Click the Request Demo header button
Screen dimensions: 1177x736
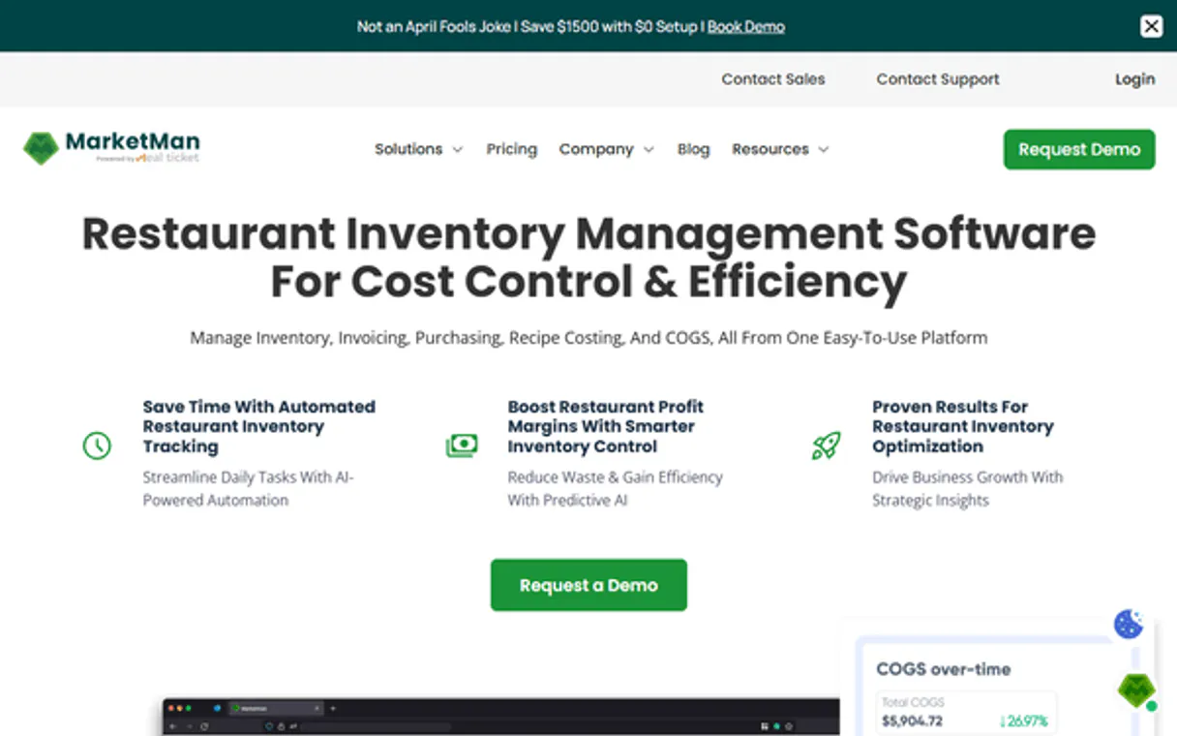click(x=1078, y=149)
